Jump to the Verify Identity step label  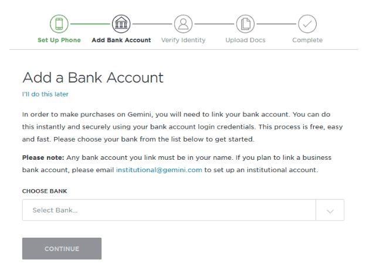[x=183, y=40]
